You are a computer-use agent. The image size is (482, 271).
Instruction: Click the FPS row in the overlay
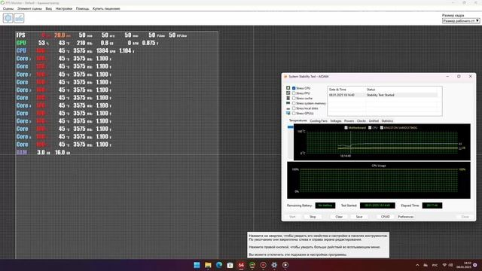click(102, 35)
